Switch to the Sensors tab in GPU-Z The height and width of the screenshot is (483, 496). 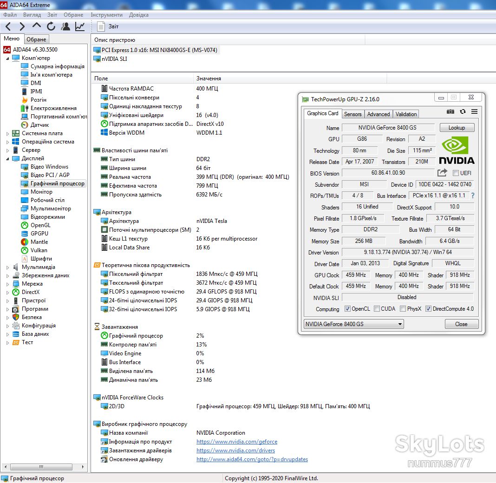click(352, 114)
